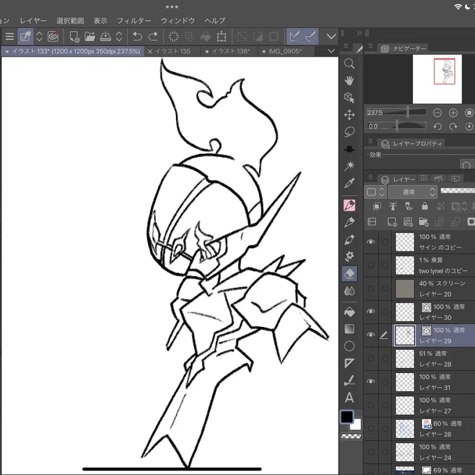This screenshot has height=475, width=475.
Task: Hide layer レイヤー 30
Action: coord(371,312)
